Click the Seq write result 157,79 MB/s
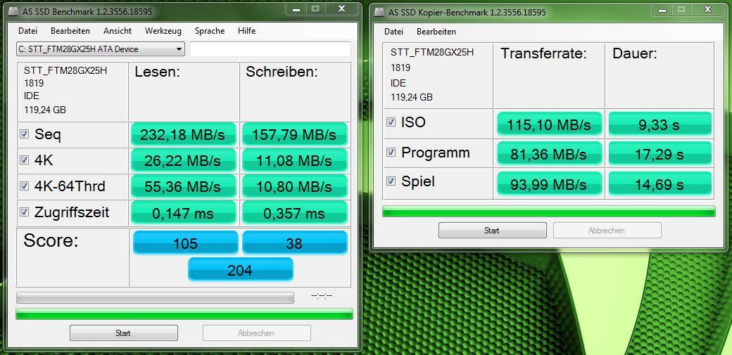The height and width of the screenshot is (355, 732). click(x=295, y=135)
